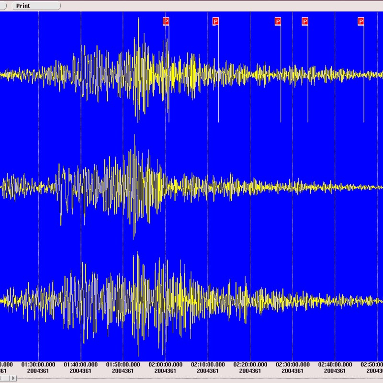The height and width of the screenshot is (383, 383).
Task: Click the 01:40:00.000 time axis label
Action: [x=80, y=364]
